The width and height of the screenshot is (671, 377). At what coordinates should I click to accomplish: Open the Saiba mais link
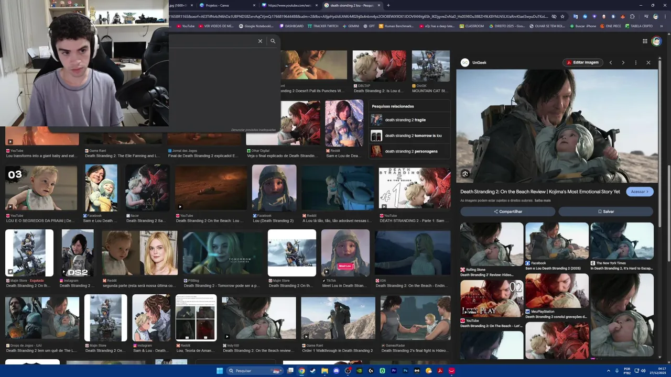[x=543, y=201]
